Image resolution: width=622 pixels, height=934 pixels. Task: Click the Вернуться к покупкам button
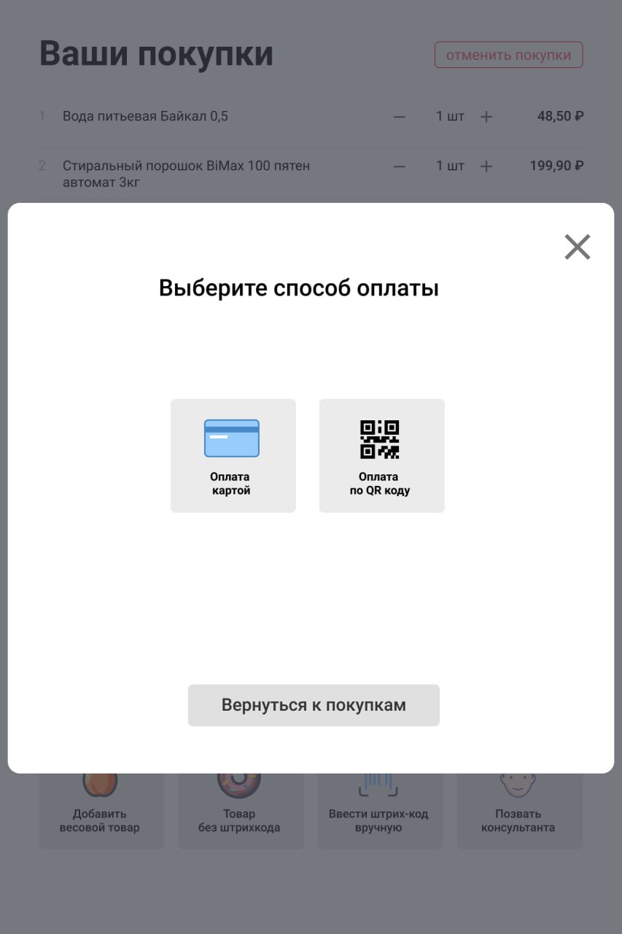pos(314,705)
